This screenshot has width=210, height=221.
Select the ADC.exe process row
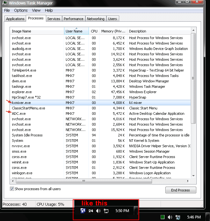point(100,114)
